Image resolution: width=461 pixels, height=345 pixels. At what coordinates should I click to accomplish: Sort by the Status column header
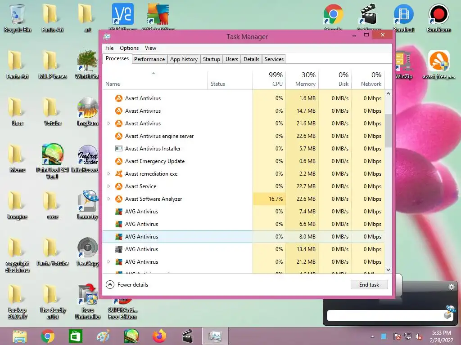[x=230, y=80]
